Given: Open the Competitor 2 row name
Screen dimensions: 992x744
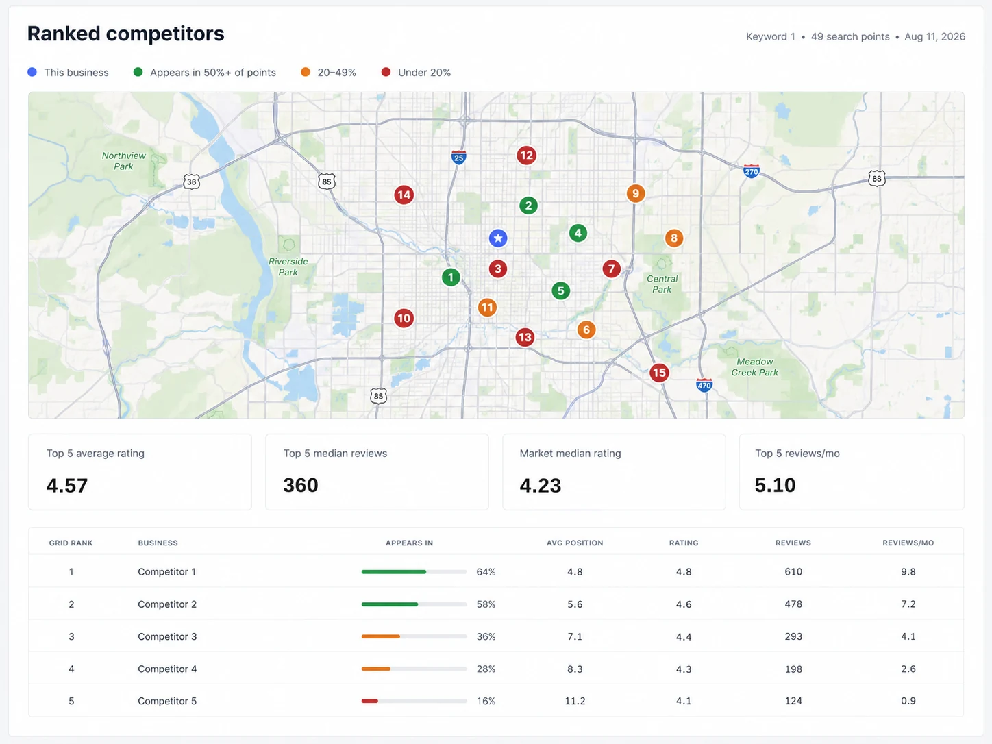Looking at the screenshot, I should point(167,604).
